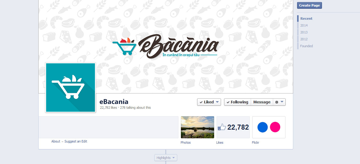Select Recent in the timeline navigation
360x164 pixels.
click(x=306, y=19)
